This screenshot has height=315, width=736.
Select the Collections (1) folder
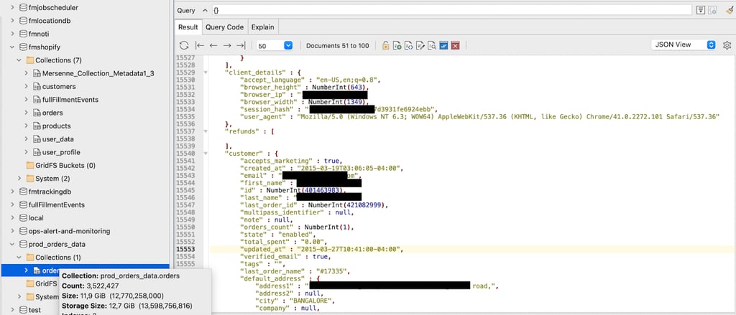58,257
